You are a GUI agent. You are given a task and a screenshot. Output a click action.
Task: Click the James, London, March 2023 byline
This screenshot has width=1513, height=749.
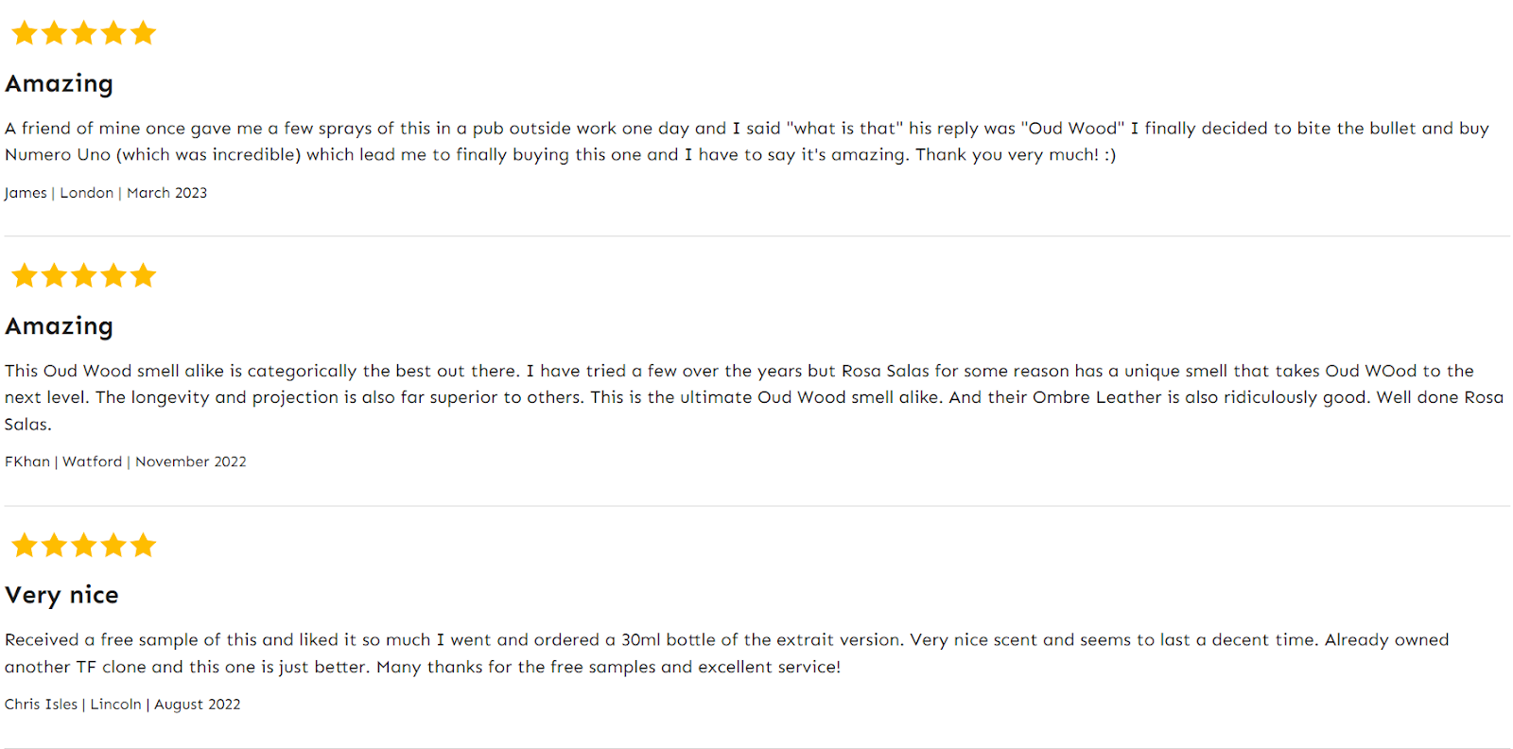106,193
